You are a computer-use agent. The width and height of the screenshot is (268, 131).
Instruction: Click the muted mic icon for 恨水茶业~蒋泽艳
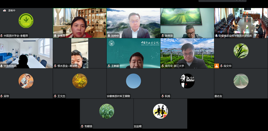55,66
